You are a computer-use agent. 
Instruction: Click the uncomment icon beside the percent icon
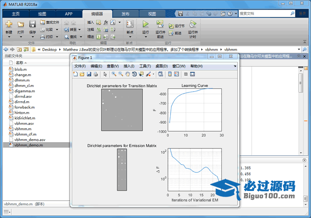[x=106, y=30]
